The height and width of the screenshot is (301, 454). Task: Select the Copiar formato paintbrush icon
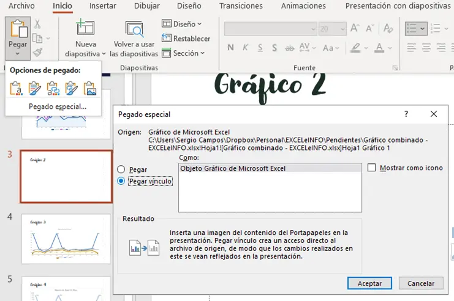tap(37, 53)
